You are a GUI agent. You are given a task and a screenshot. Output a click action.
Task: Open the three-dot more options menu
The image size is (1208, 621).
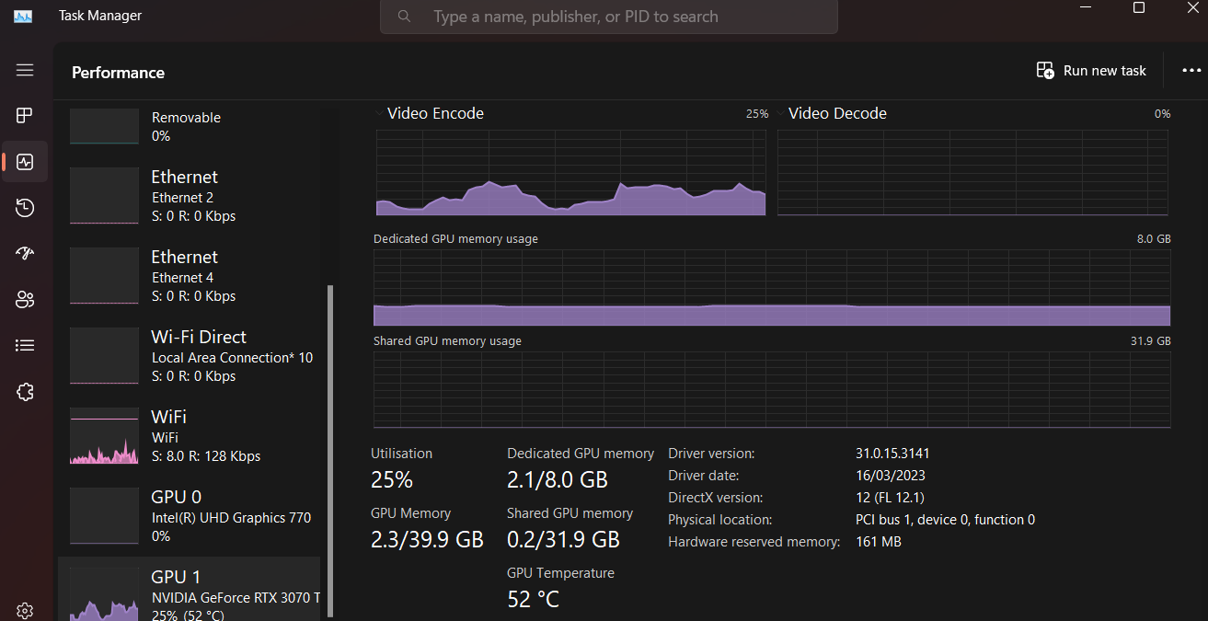[1191, 71]
